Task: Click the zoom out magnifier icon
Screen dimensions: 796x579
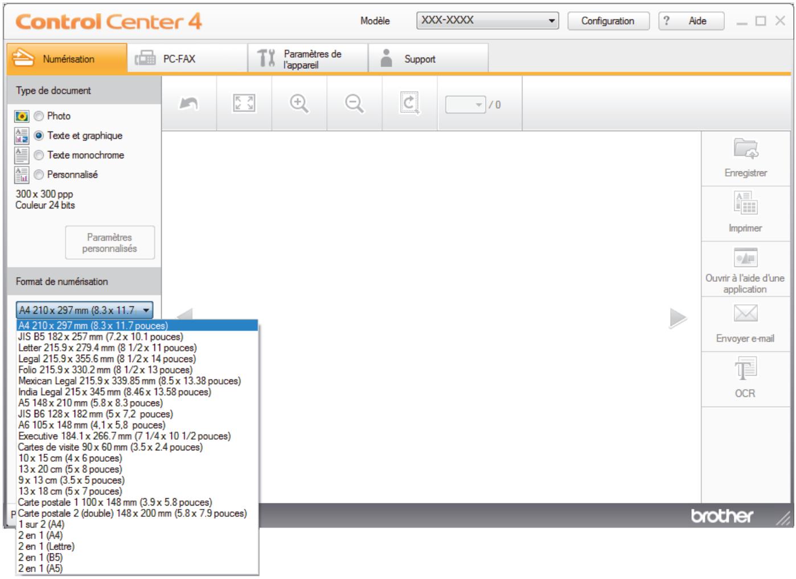Action: click(x=354, y=104)
